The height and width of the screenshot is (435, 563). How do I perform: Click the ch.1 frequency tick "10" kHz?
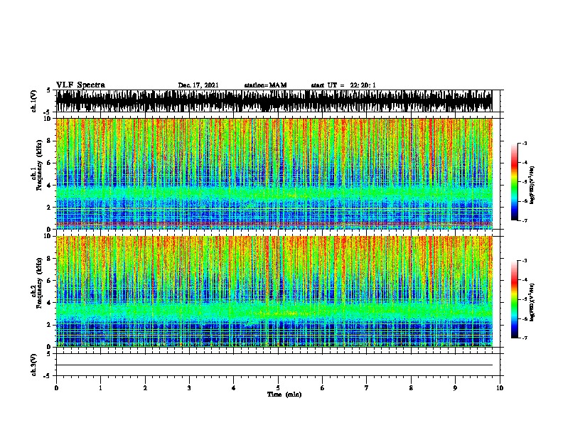coord(47,119)
